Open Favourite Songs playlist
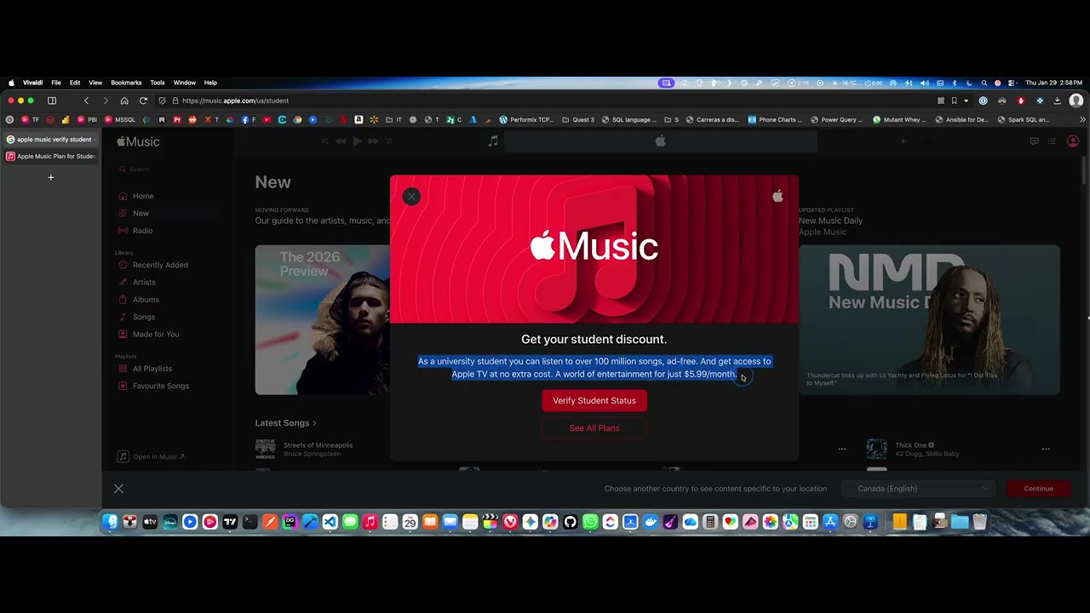The width and height of the screenshot is (1090, 613). click(x=153, y=386)
